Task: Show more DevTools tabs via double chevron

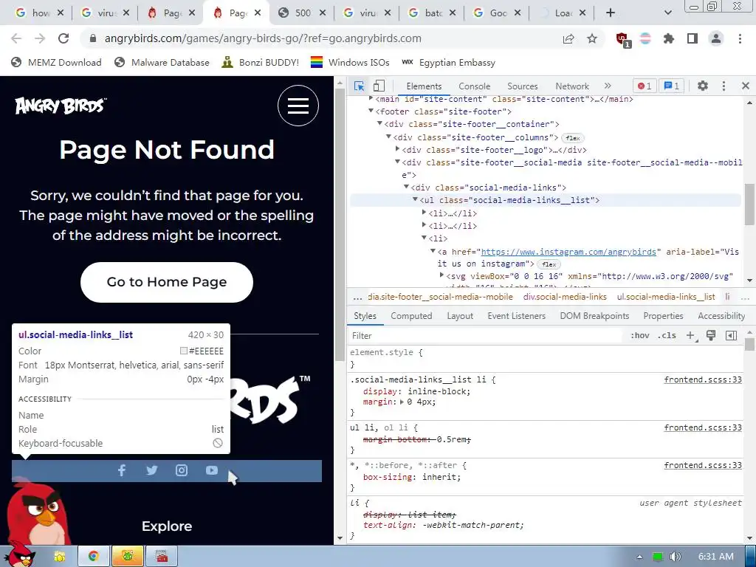Action: [x=608, y=86]
